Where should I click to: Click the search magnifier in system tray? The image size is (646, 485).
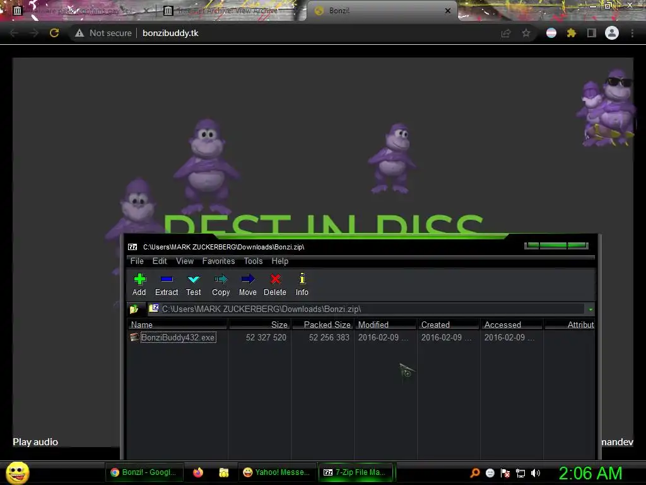coord(475,472)
